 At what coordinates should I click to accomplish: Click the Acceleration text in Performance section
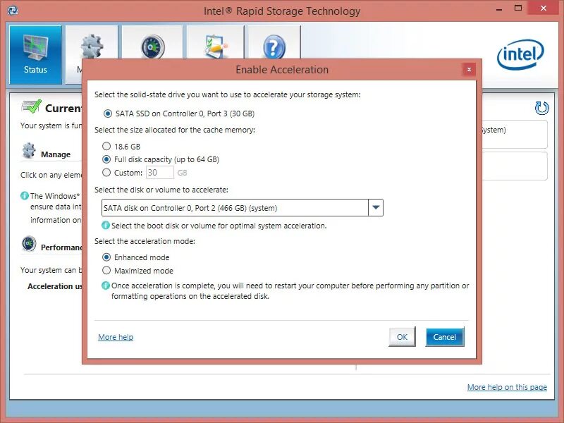pyautogui.click(x=54, y=286)
